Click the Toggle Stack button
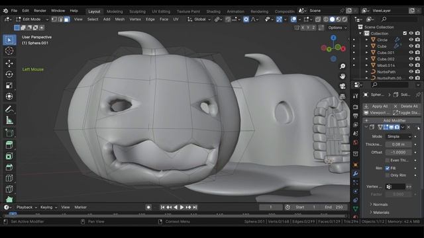This screenshot has width=424, height=238. [406, 112]
